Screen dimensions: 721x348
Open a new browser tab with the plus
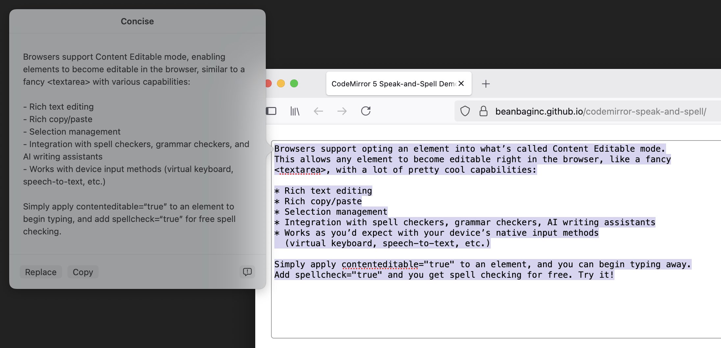pyautogui.click(x=486, y=84)
